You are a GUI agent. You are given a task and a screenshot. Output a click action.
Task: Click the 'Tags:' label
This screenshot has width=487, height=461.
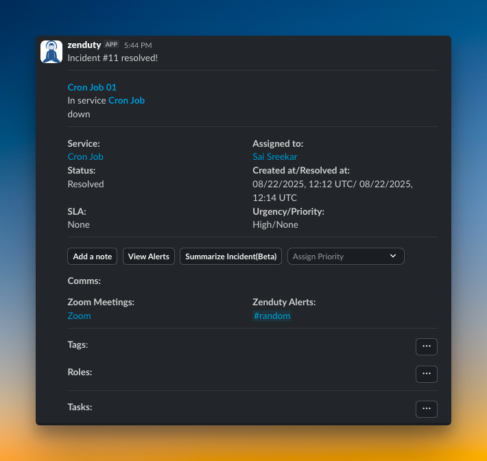point(78,345)
